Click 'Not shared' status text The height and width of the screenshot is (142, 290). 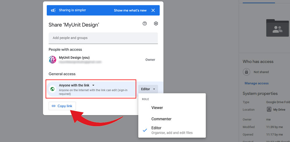[261, 72]
